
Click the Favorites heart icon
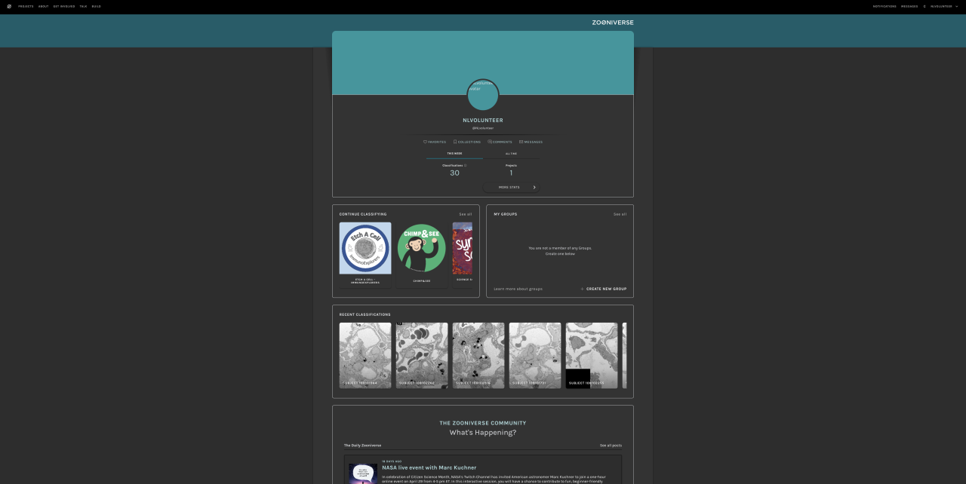tap(426, 142)
